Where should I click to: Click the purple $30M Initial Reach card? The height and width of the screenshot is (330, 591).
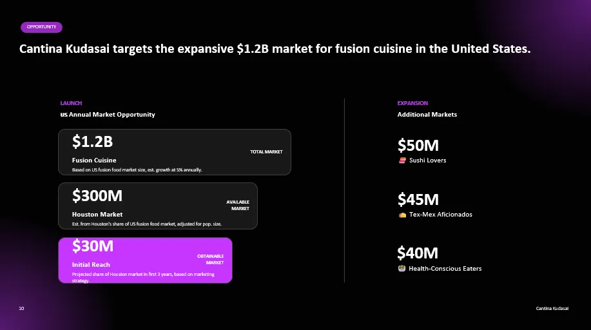pos(145,260)
